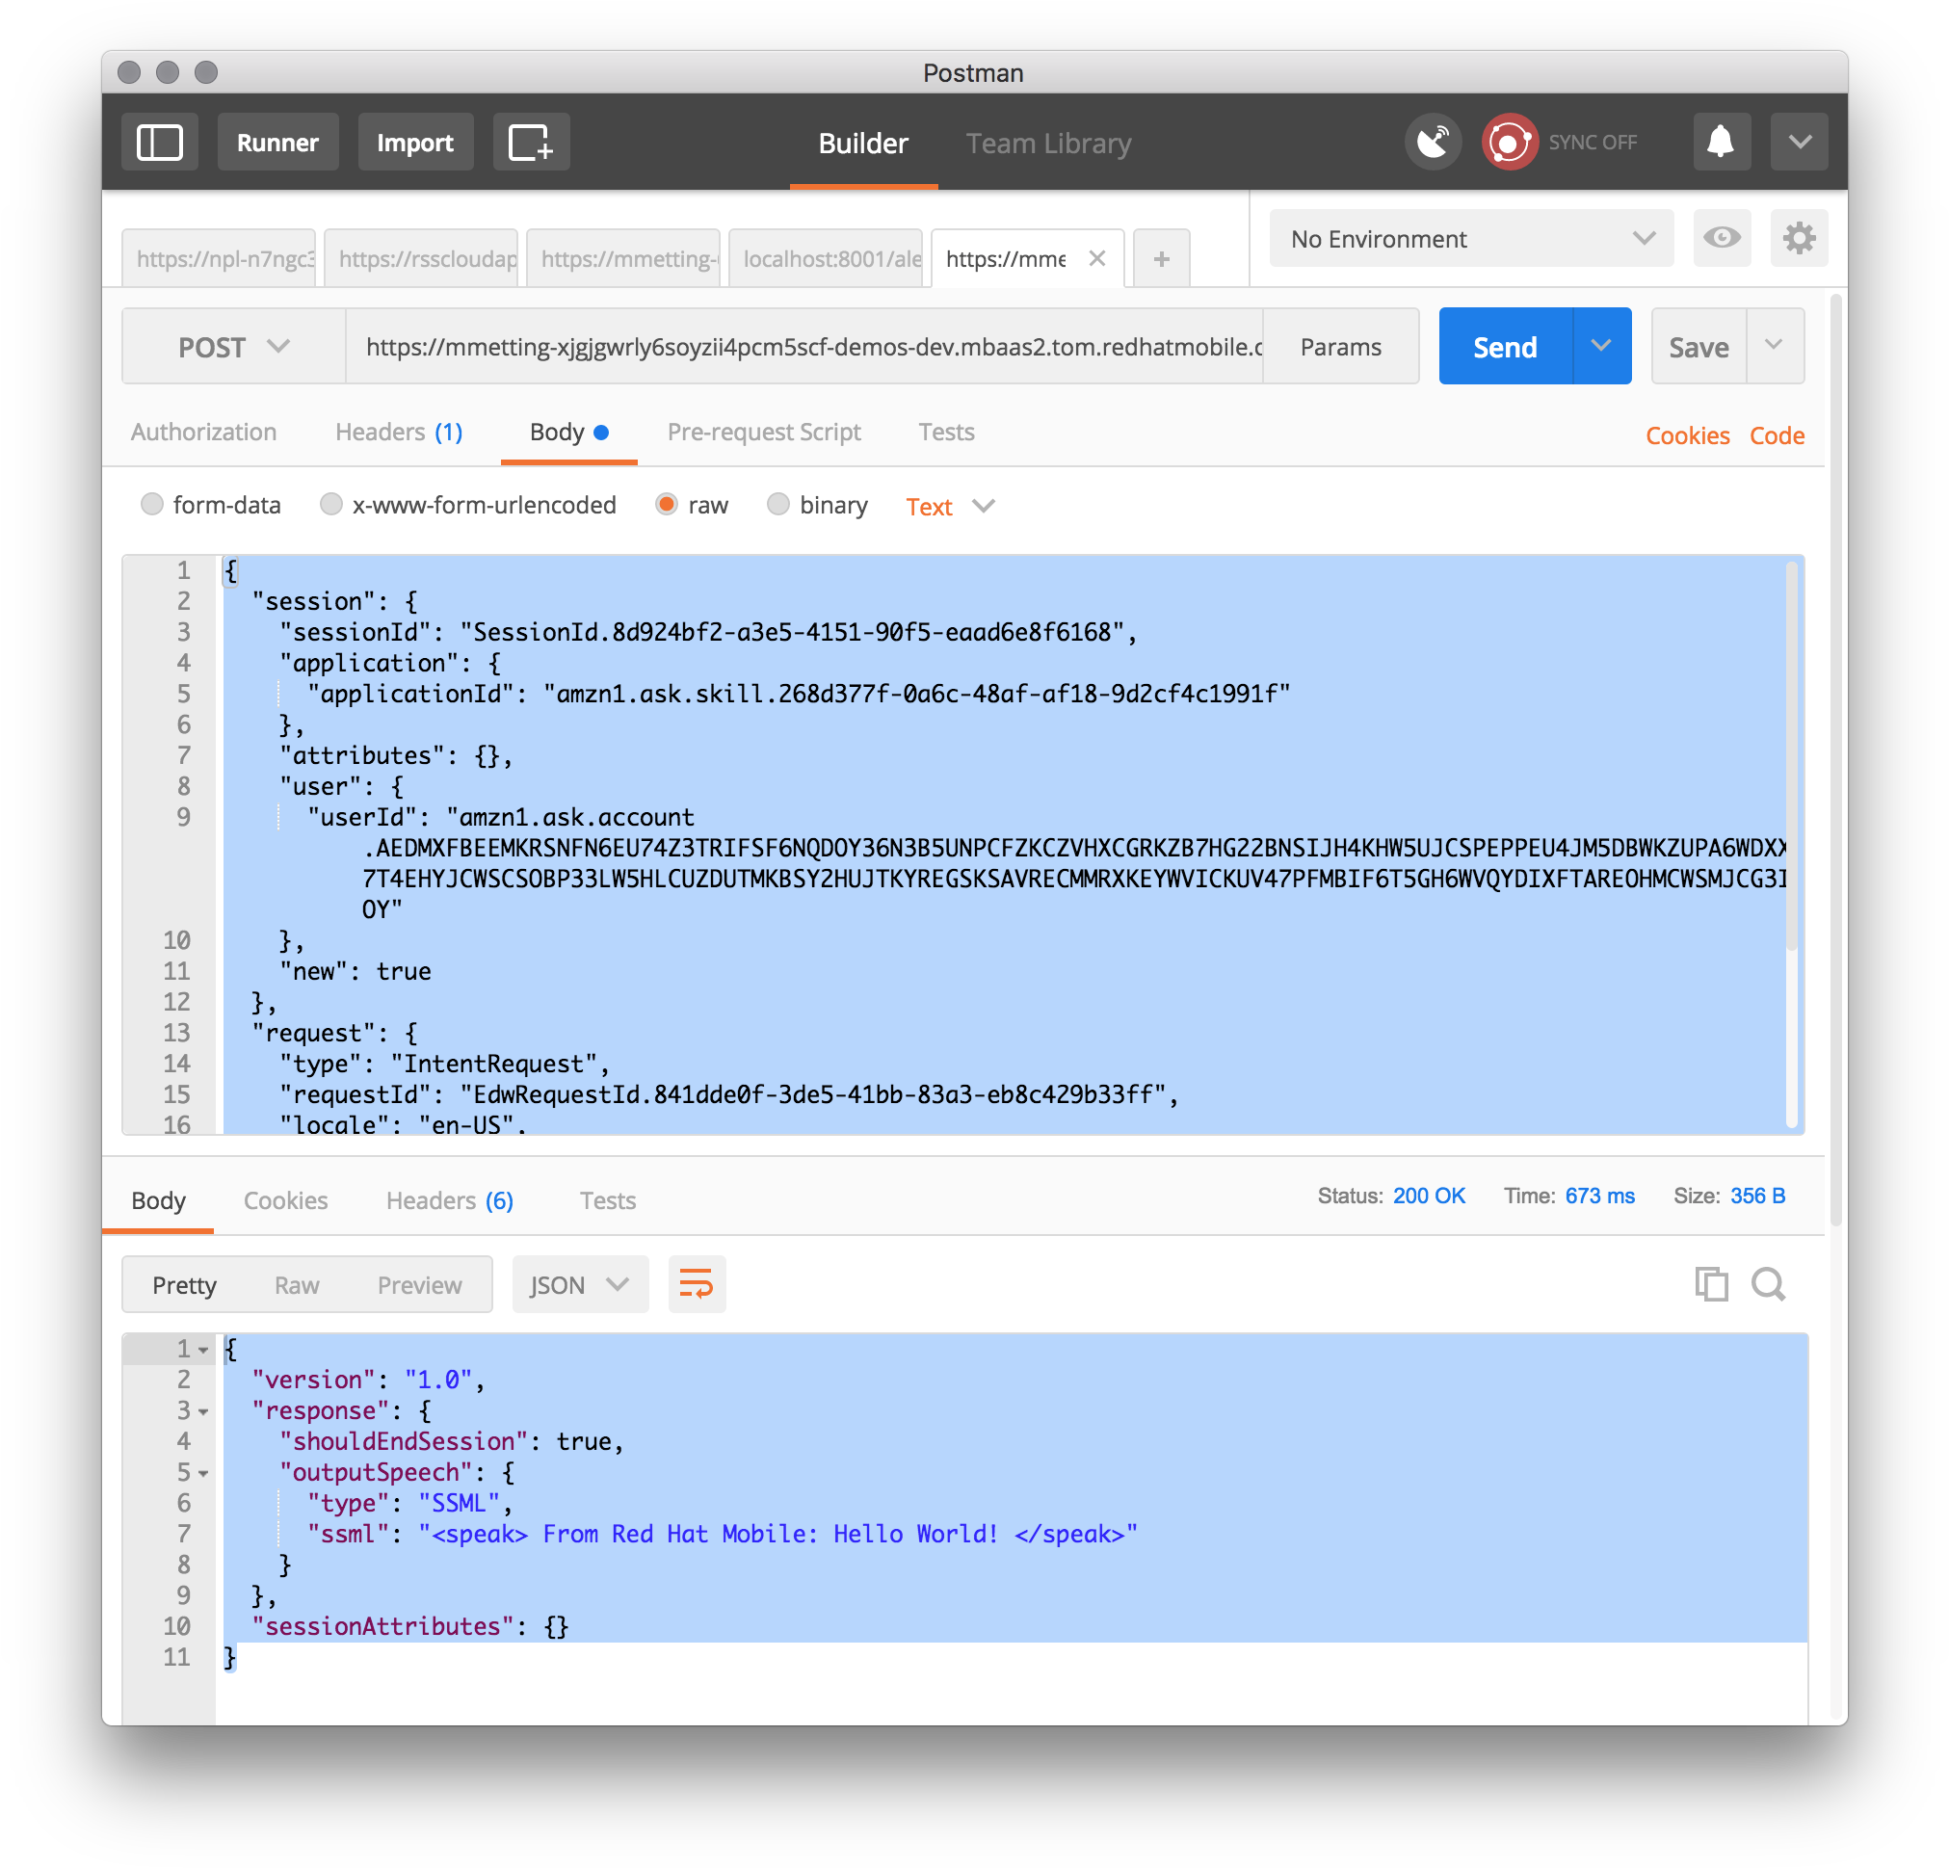
Task: Toggle line wrap in response viewer
Action: pos(696,1283)
